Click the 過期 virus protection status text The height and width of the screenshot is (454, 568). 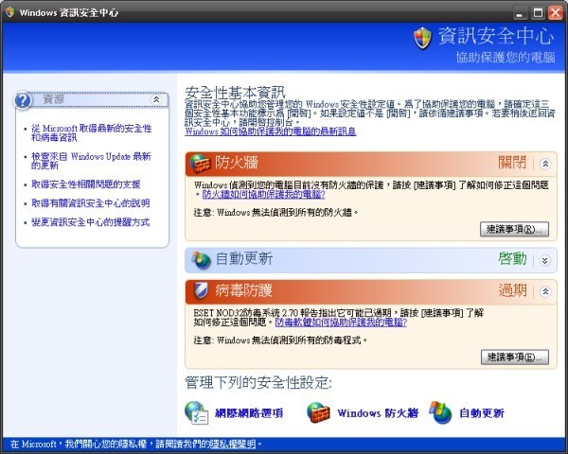(512, 290)
